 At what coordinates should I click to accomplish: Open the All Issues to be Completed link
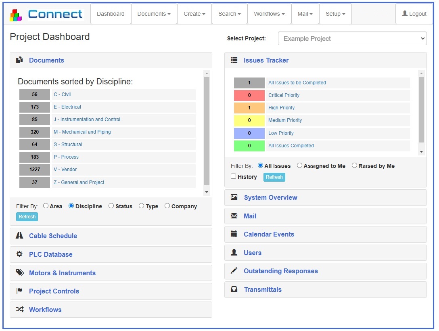pyautogui.click(x=297, y=83)
